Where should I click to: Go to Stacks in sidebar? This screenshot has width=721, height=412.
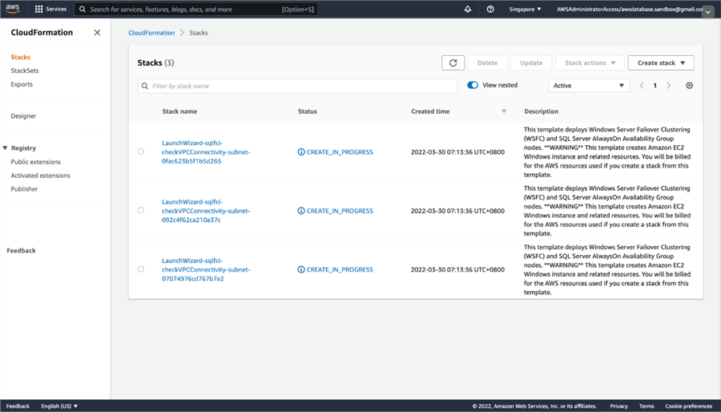(x=20, y=57)
